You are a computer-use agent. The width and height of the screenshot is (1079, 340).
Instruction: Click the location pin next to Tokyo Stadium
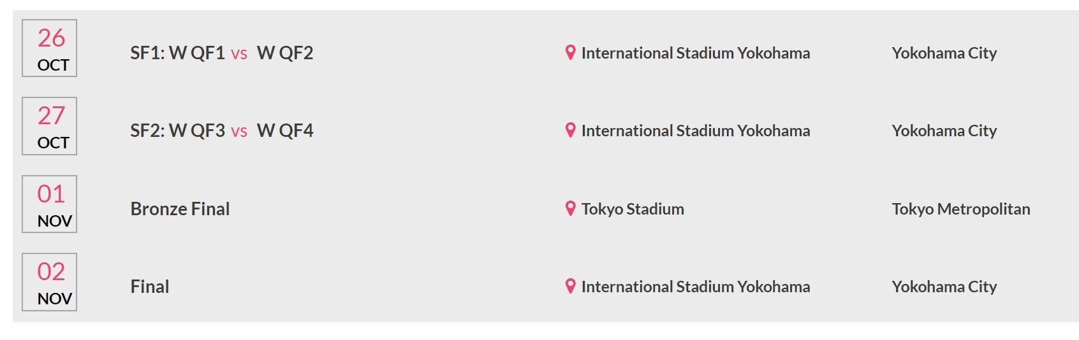(x=571, y=209)
